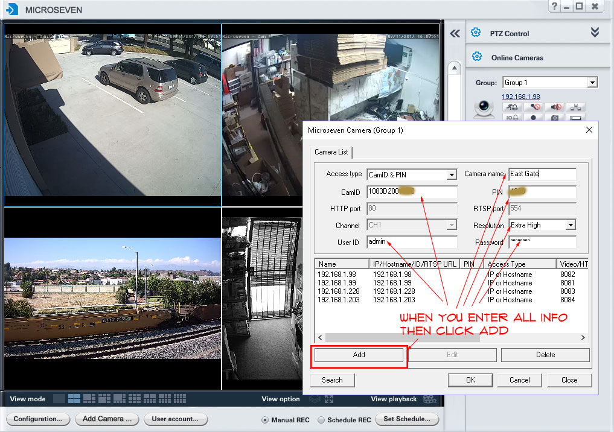614x432 pixels.
Task: Click the webcam icon in Online Cameras
Action: 484,109
